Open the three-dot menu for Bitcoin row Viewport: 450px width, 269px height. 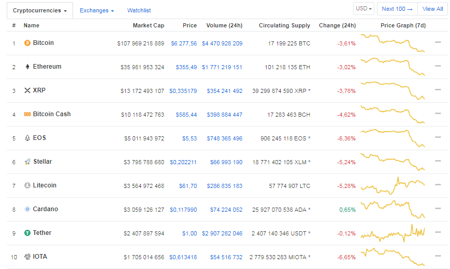438,42
